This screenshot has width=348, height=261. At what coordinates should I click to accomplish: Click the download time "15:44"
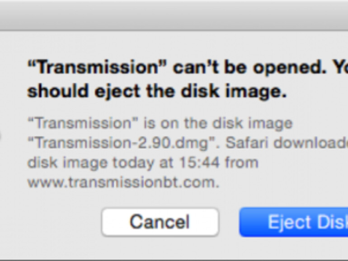click(x=205, y=162)
